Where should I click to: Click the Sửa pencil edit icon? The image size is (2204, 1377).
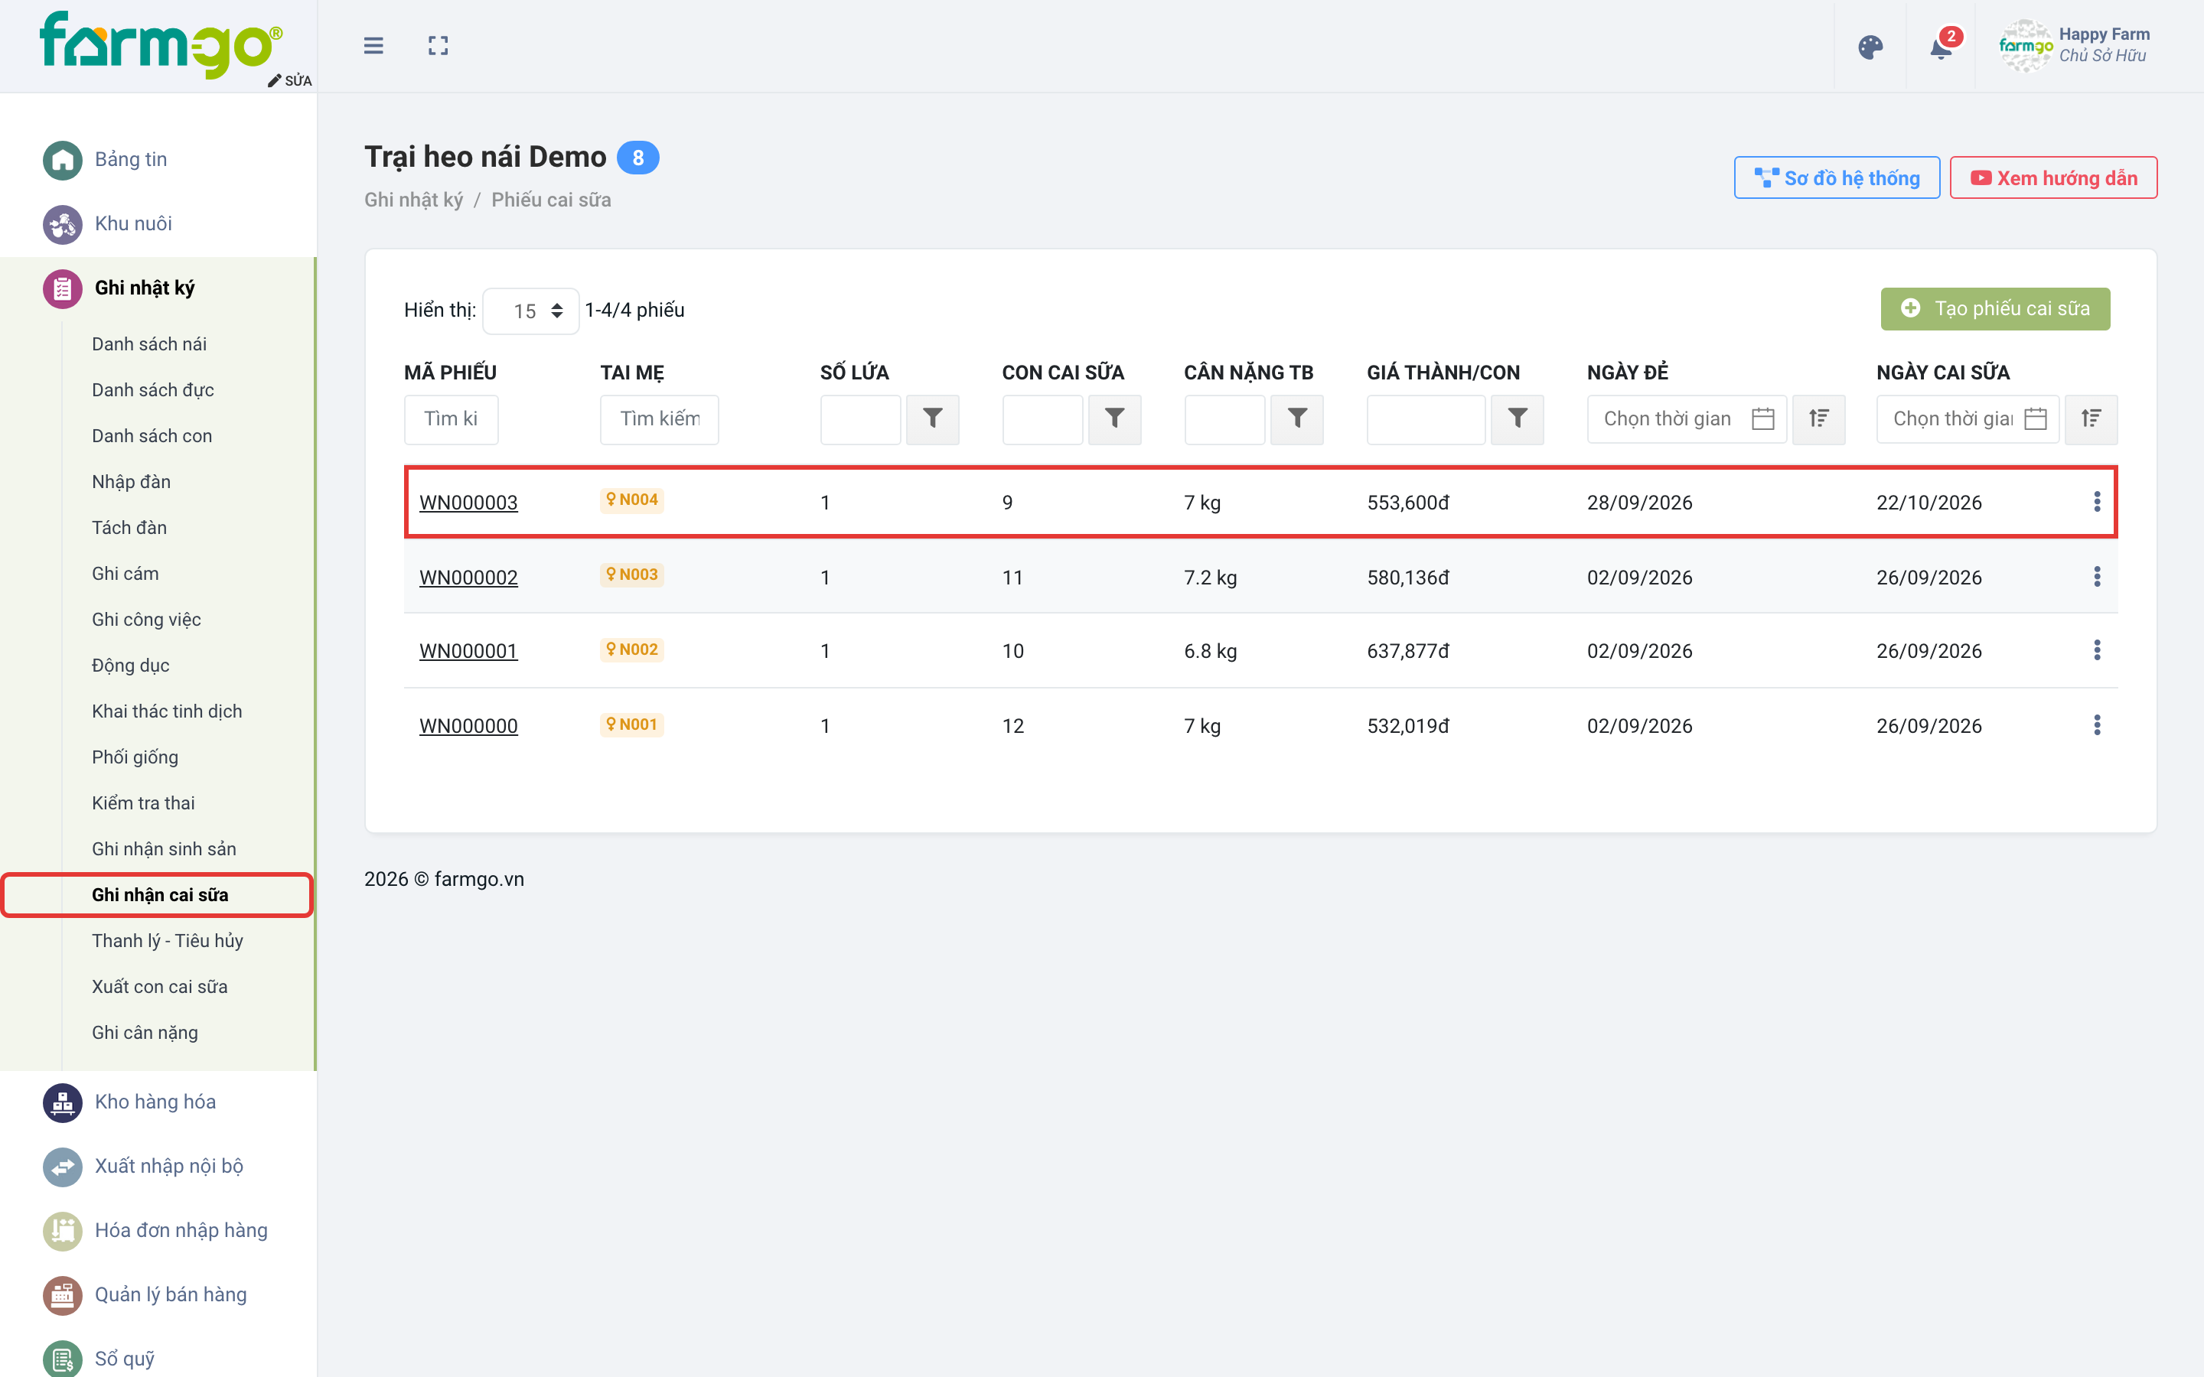point(289,80)
